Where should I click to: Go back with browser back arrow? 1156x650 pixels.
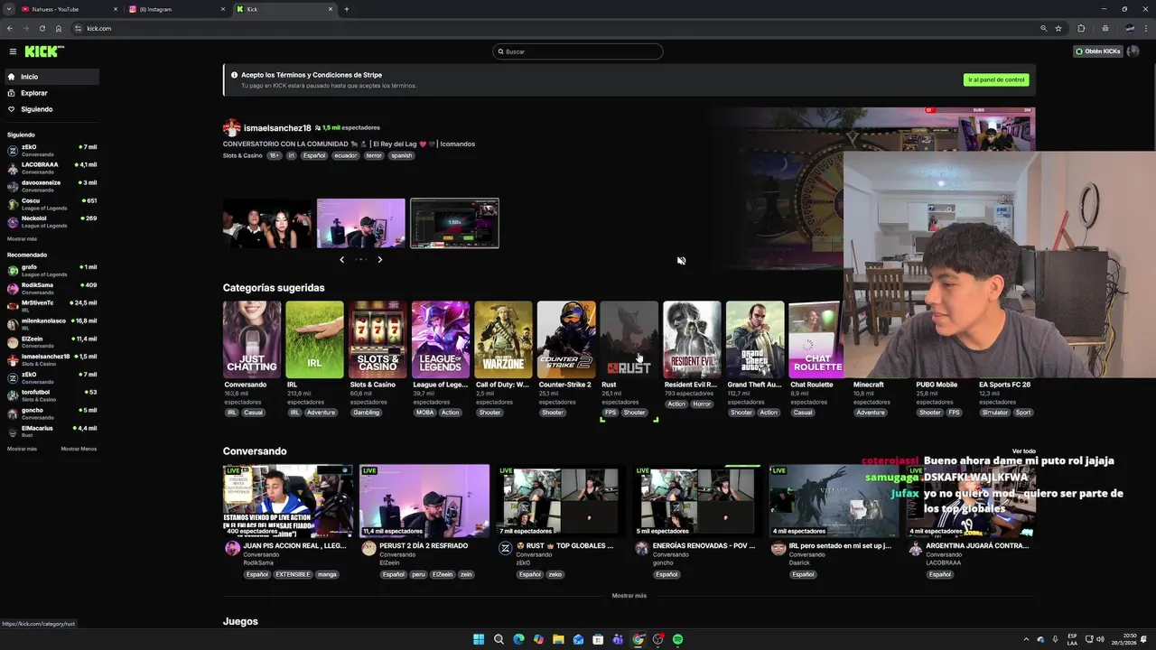pyautogui.click(x=10, y=28)
